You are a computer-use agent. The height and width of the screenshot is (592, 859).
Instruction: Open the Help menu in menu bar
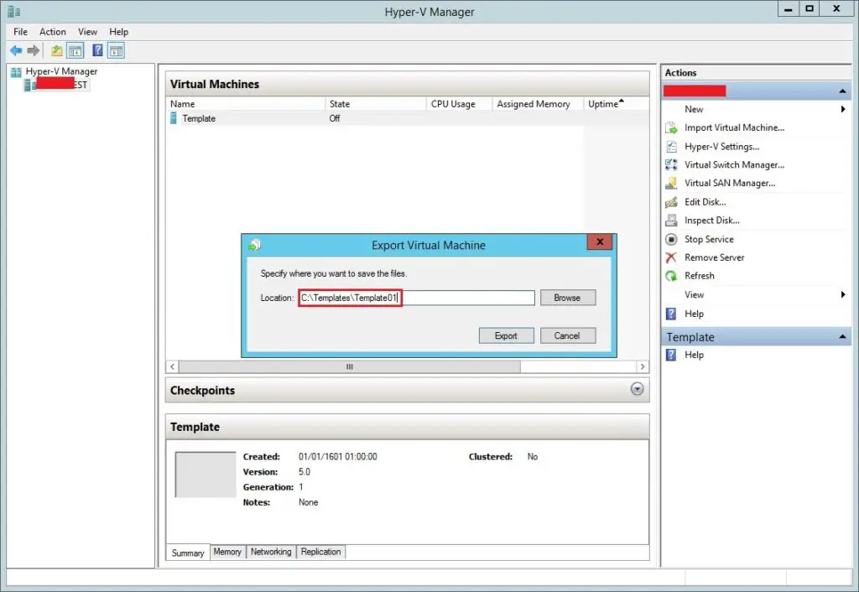[x=118, y=32]
